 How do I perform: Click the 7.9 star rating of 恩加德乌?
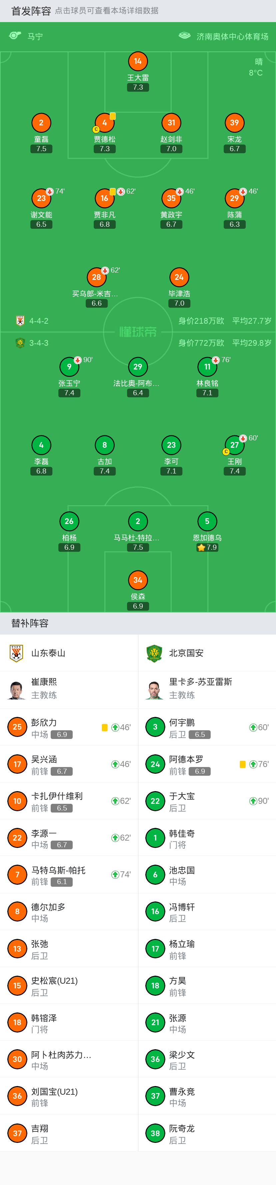coord(207,547)
